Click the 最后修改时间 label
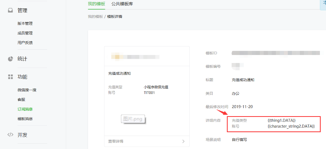 [217, 107]
